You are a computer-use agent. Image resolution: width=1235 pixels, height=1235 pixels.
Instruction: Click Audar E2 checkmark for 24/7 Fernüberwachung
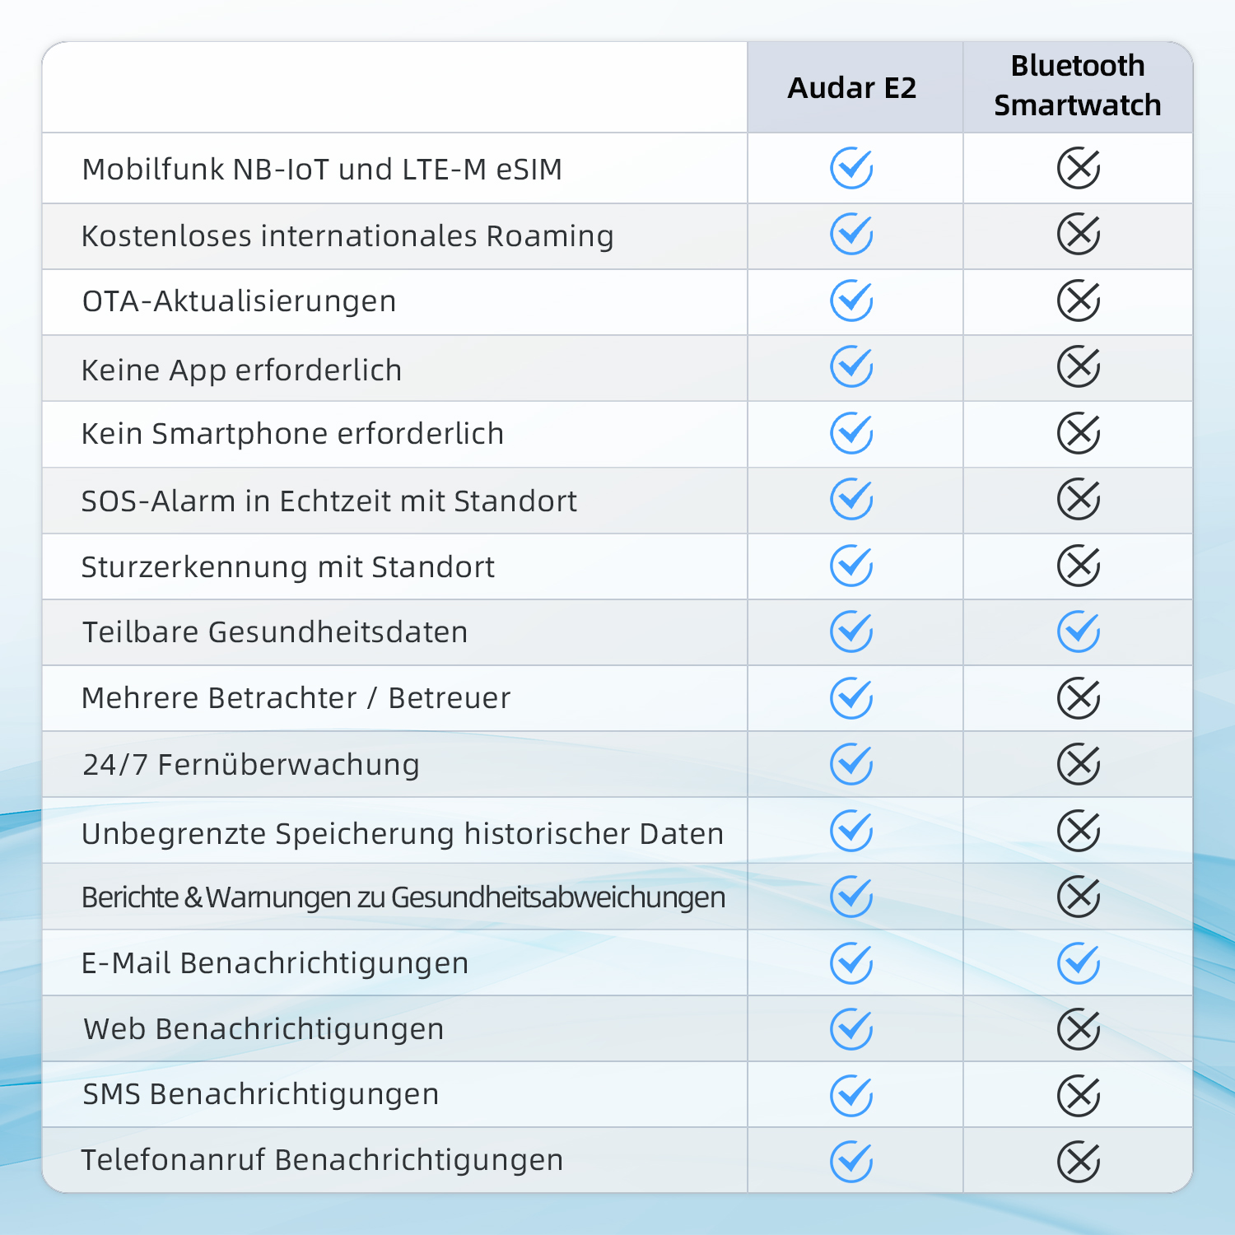851,764
